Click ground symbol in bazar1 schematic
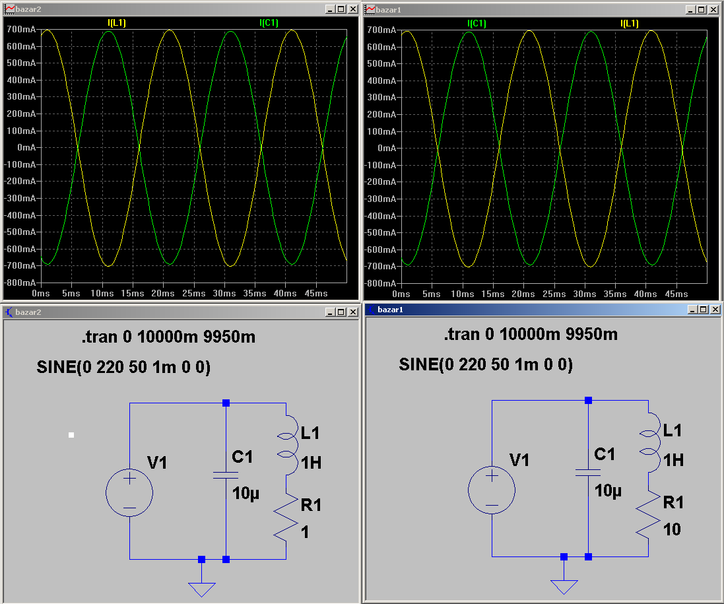This screenshot has height=604, width=724. pyautogui.click(x=564, y=586)
